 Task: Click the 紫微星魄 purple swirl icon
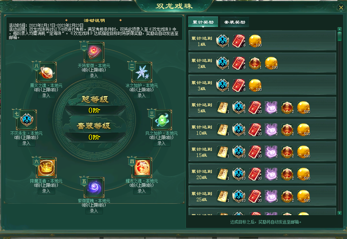point(94,188)
